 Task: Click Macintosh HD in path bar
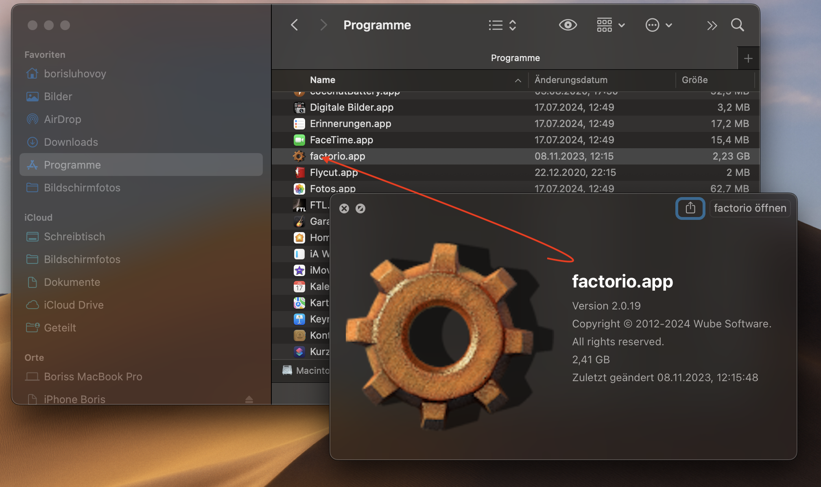[306, 371]
